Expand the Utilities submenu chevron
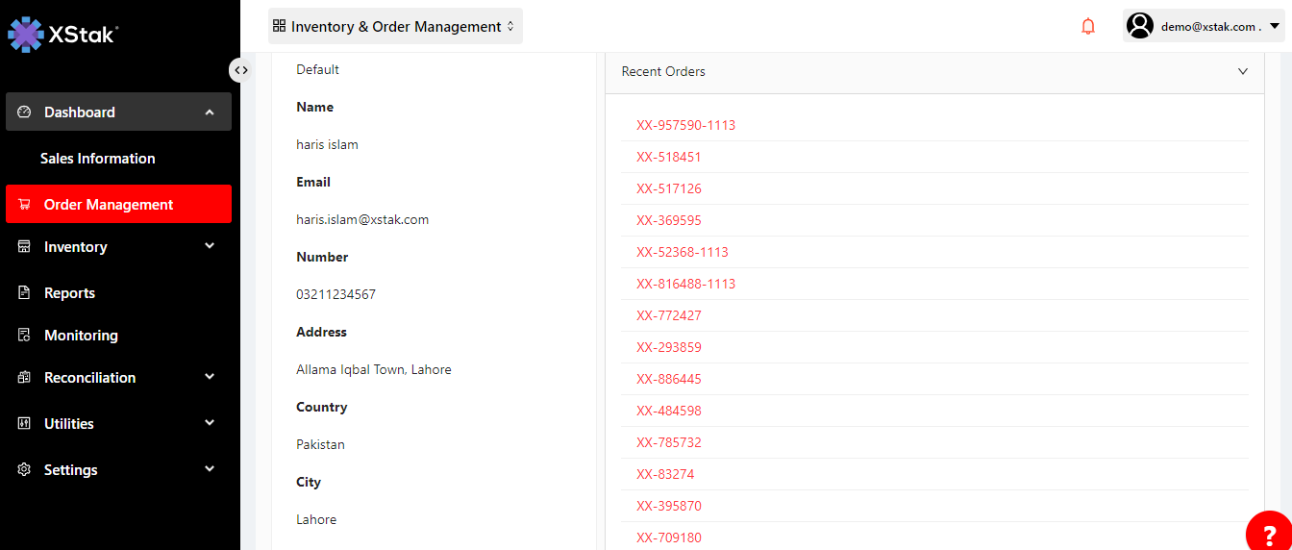 [210, 424]
